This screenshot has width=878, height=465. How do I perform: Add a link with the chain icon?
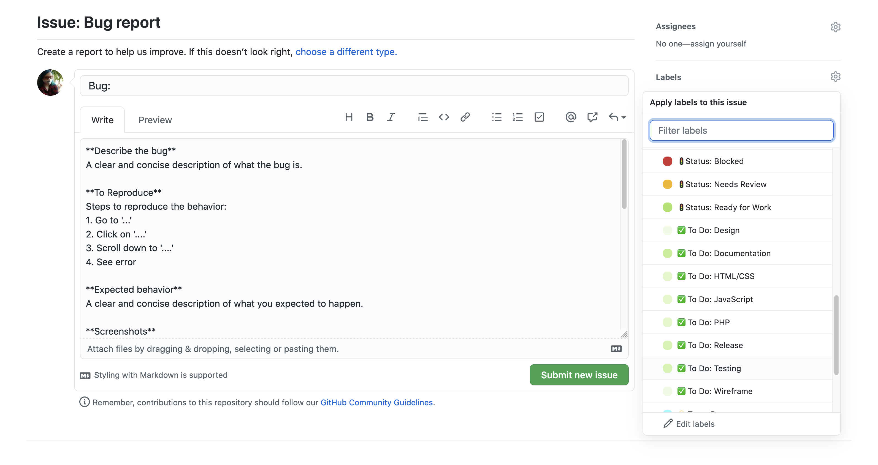[465, 117]
